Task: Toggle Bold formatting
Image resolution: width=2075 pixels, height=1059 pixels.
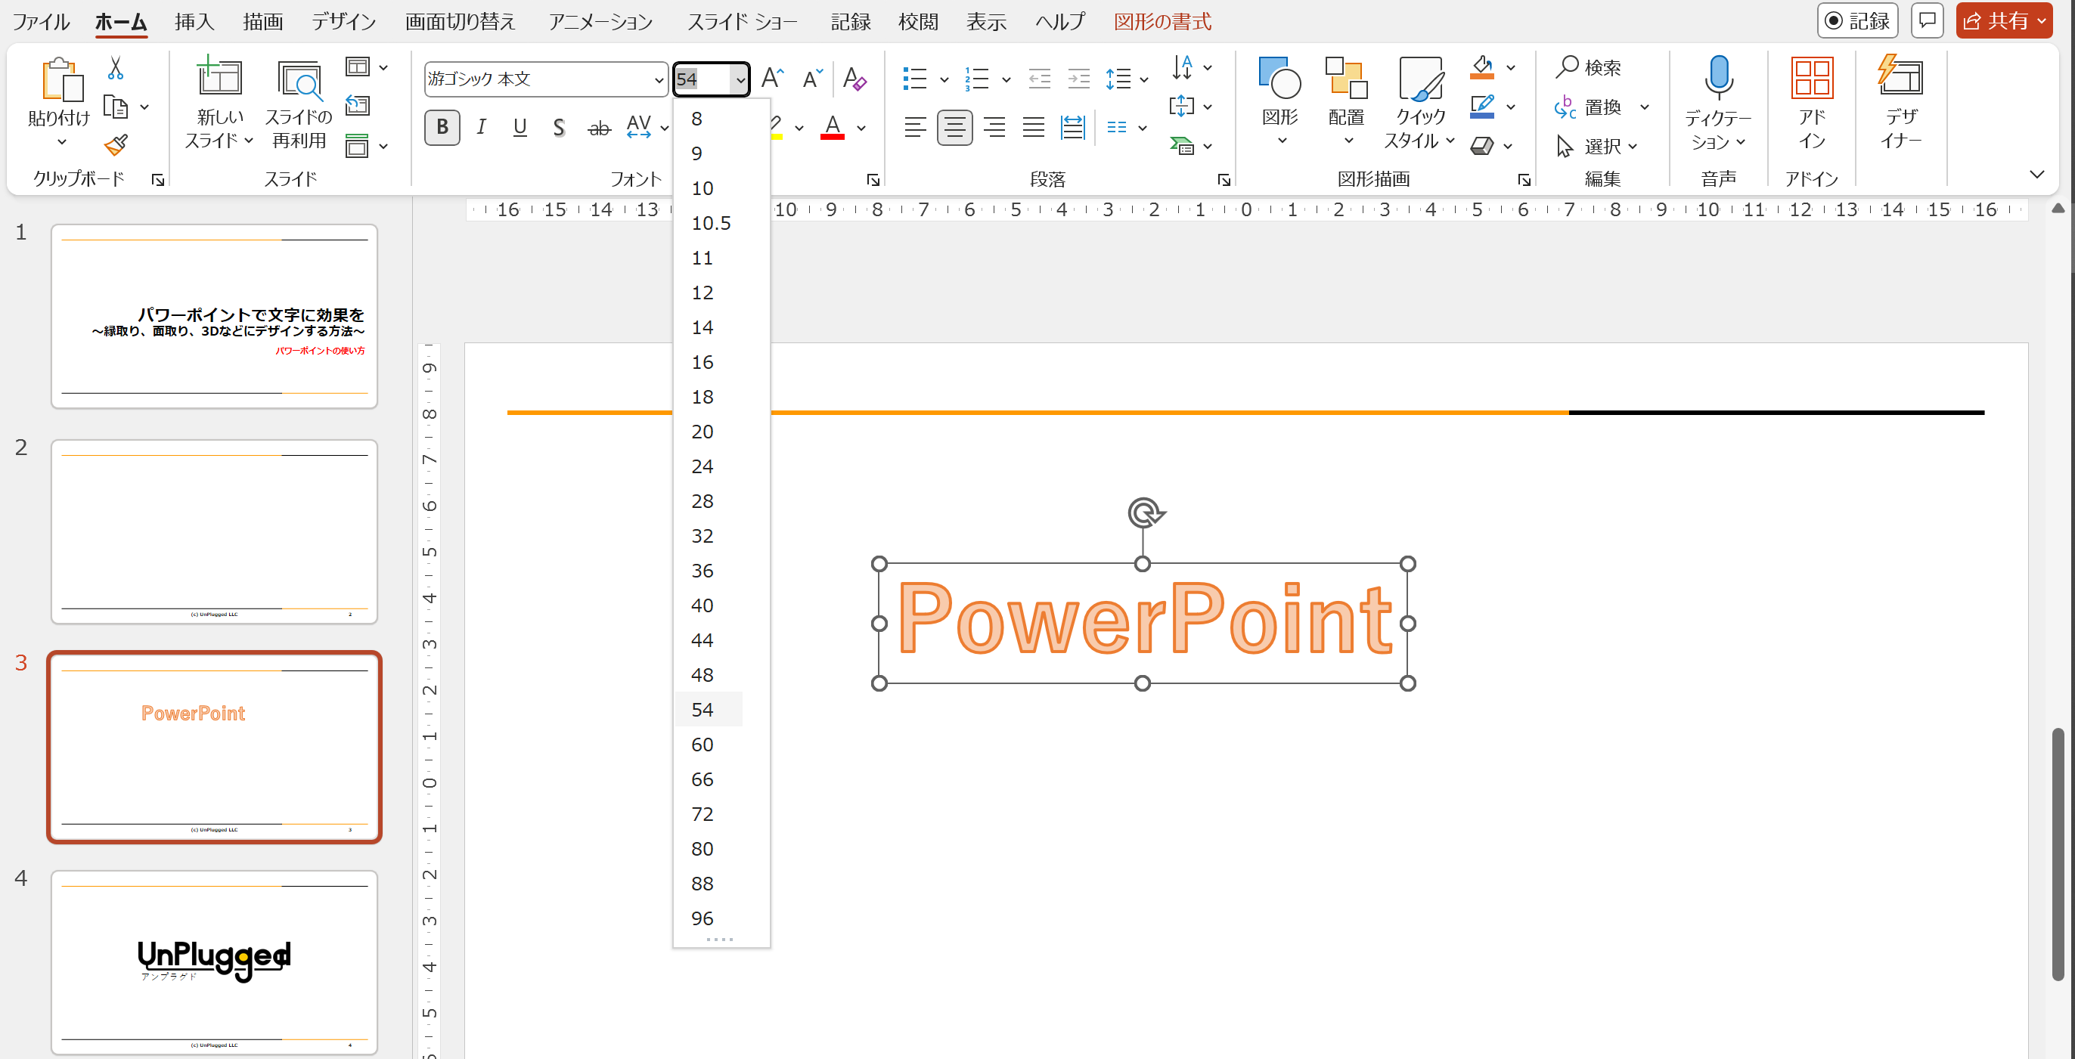Action: point(442,127)
